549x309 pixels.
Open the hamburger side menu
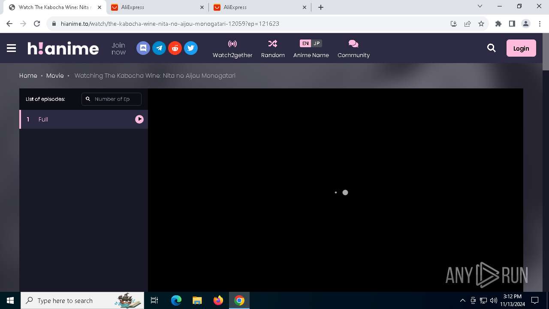coord(12,48)
